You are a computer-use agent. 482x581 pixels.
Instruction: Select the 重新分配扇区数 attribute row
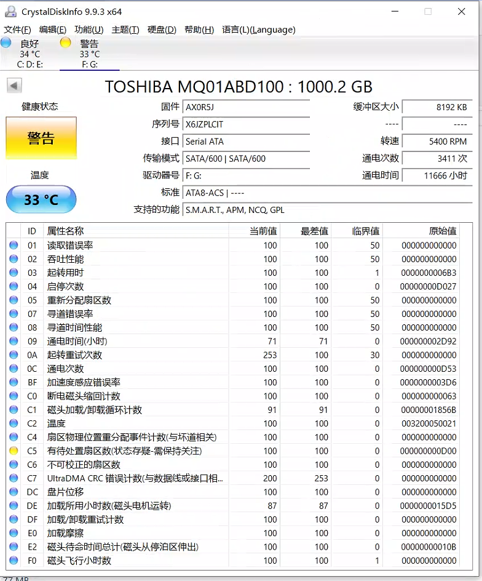(239, 300)
